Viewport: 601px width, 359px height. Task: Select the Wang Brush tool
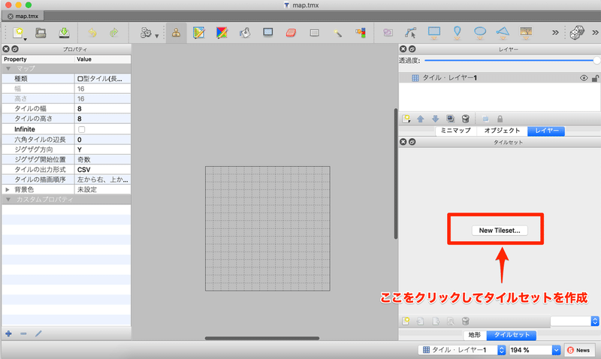point(222,32)
